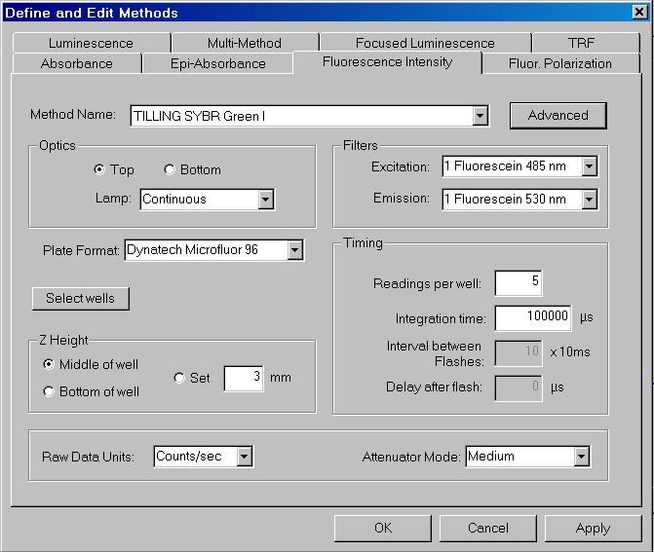
Task: Expand the Raw Data Units dropdown
Action: [244, 457]
